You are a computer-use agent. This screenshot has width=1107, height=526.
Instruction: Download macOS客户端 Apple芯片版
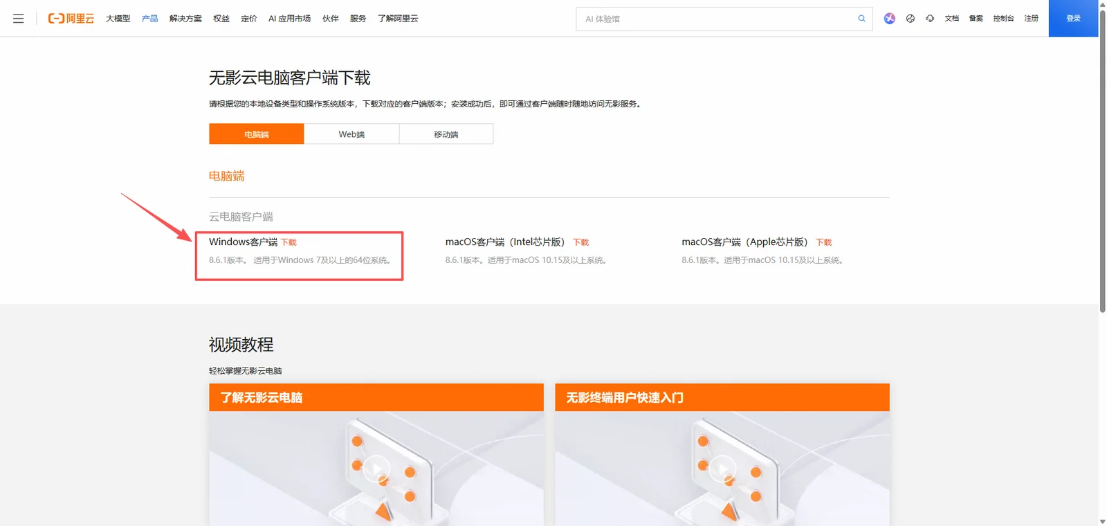[x=824, y=242]
